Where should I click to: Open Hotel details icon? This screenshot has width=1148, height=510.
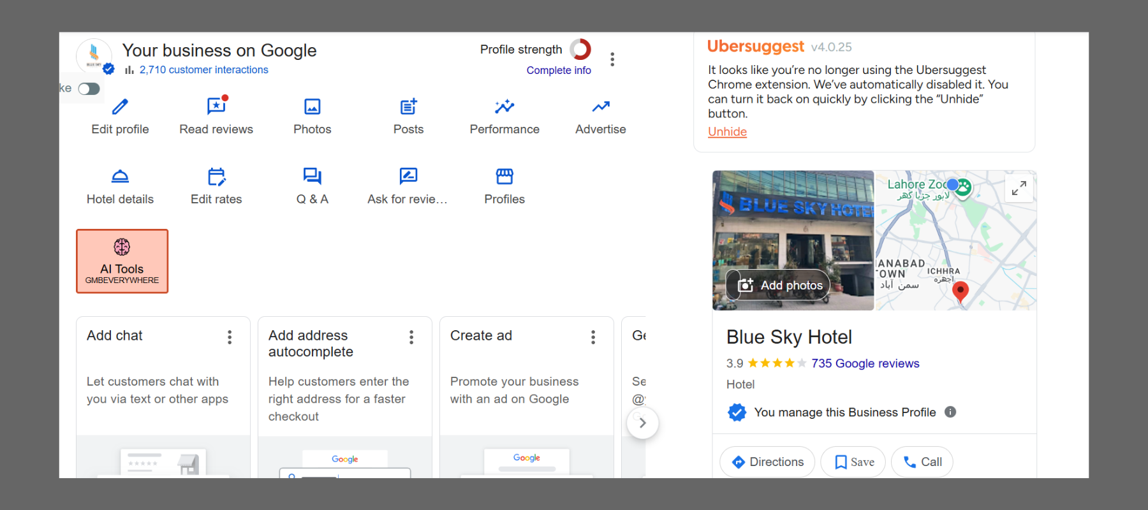tap(120, 177)
